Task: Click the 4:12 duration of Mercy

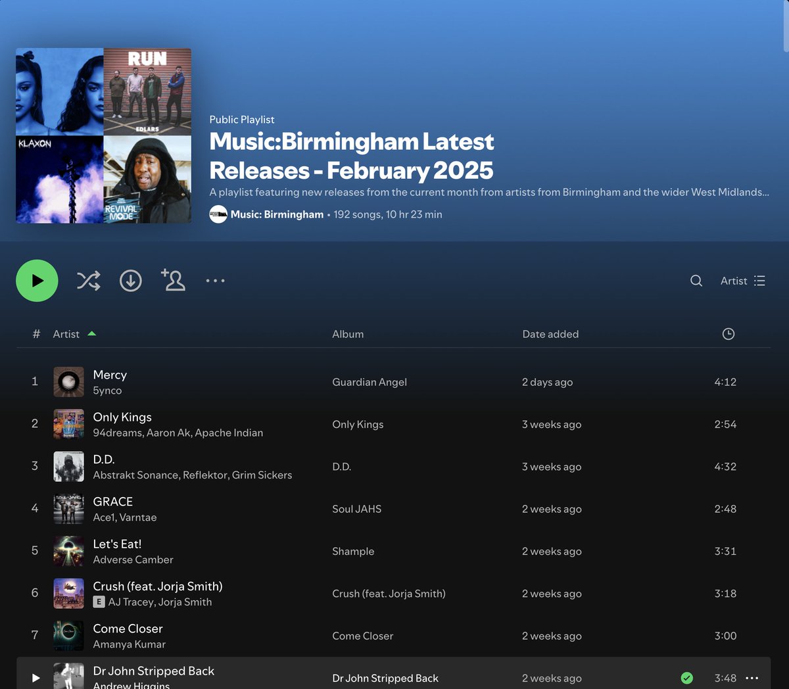Action: (725, 382)
